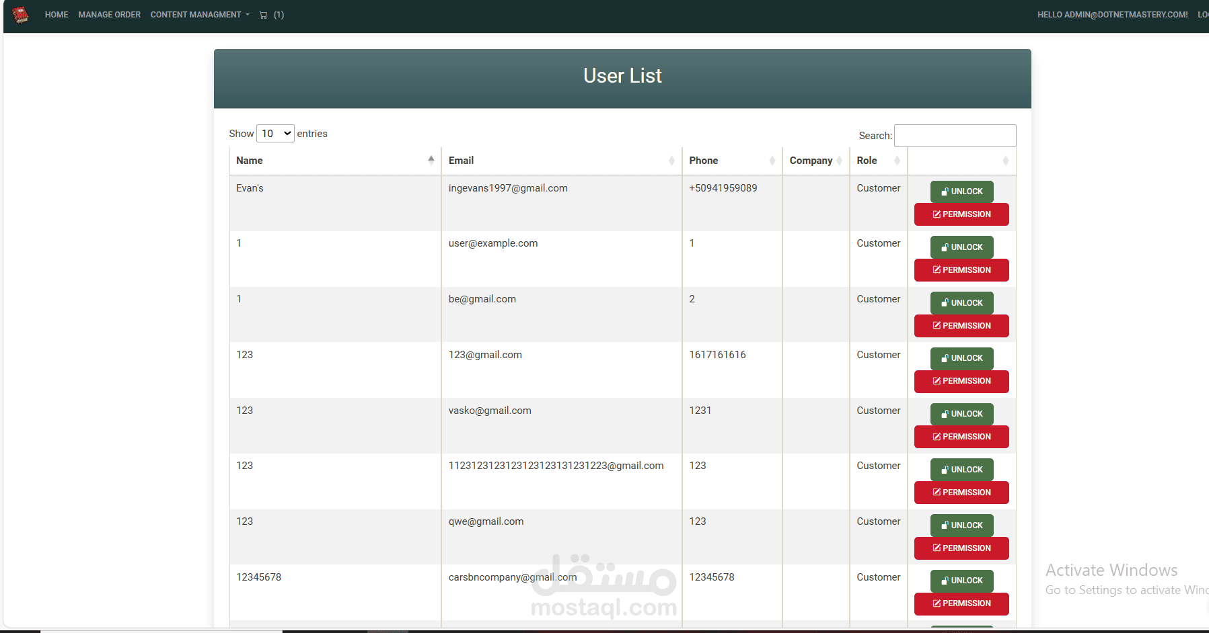Select phone number +50941959089
This screenshot has height=633, width=1209.
[723, 188]
